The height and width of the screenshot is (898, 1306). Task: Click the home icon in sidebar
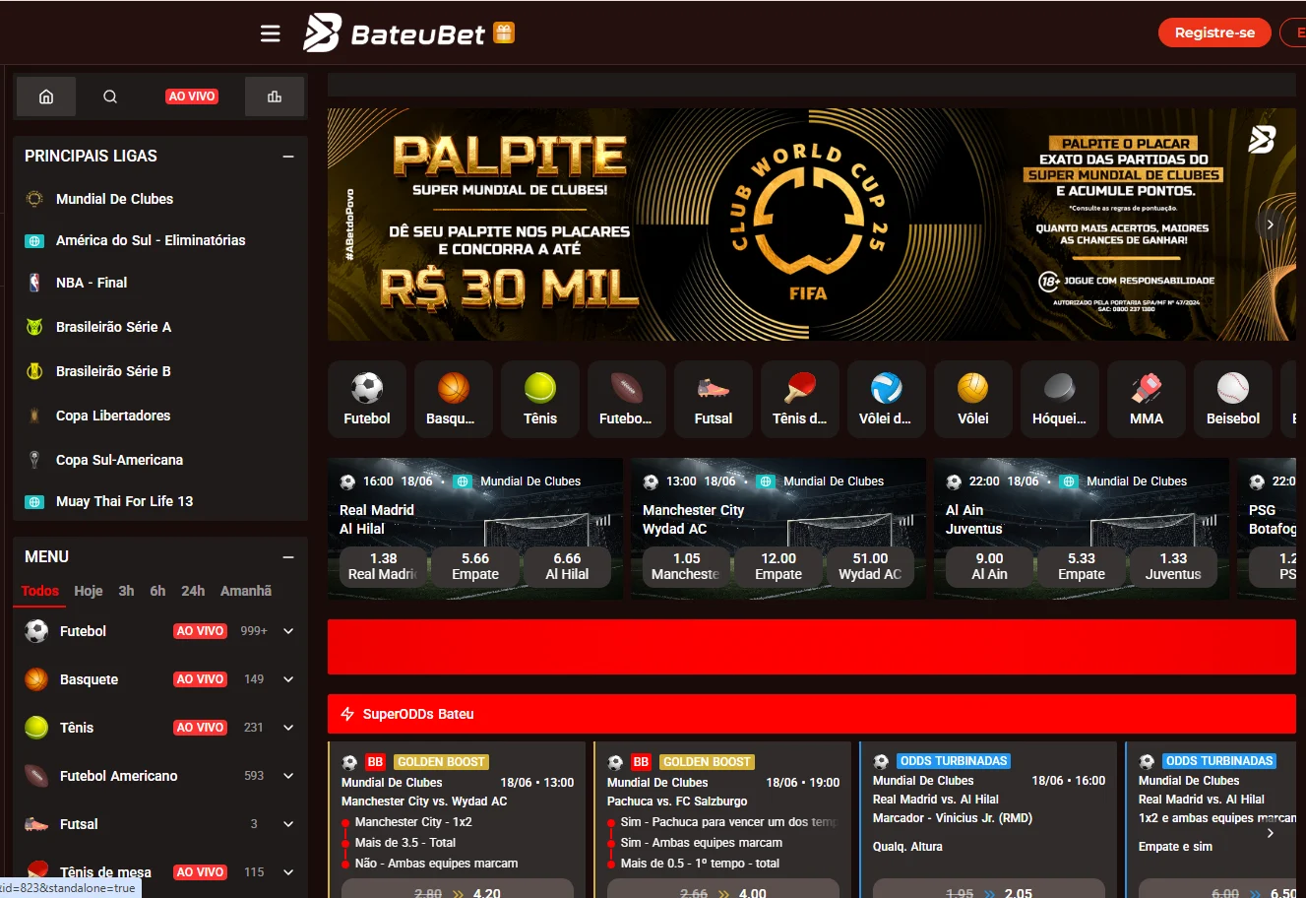coord(46,96)
